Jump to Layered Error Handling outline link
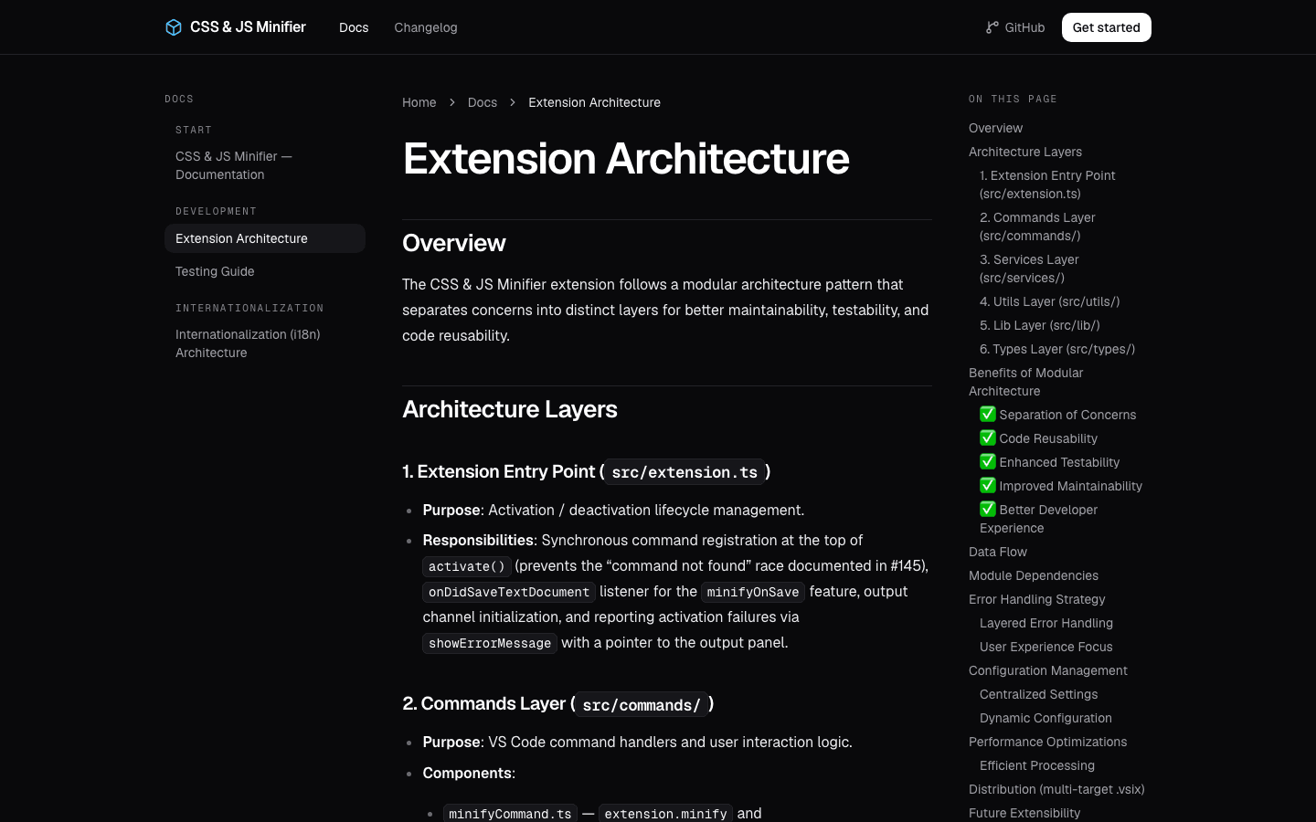 point(1046,623)
